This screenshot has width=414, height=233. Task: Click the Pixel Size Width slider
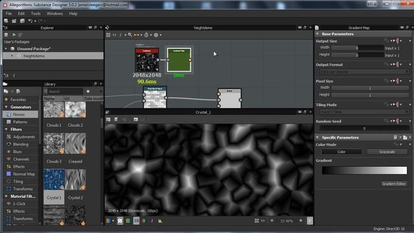[370, 88]
